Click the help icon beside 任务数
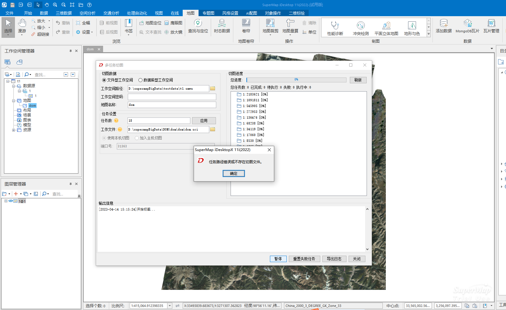Screen dimensions: 506x310 click(116, 121)
